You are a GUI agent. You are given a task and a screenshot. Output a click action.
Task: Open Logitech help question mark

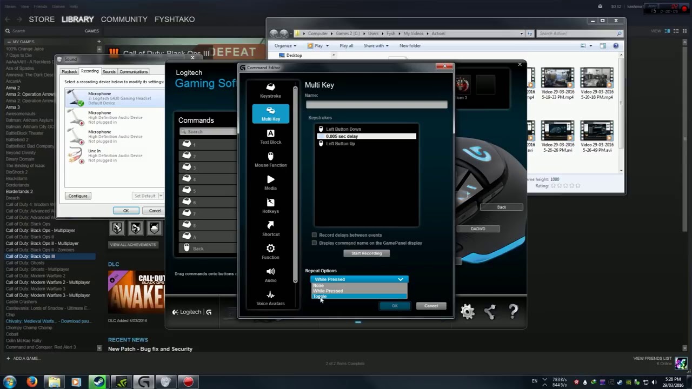pyautogui.click(x=513, y=312)
